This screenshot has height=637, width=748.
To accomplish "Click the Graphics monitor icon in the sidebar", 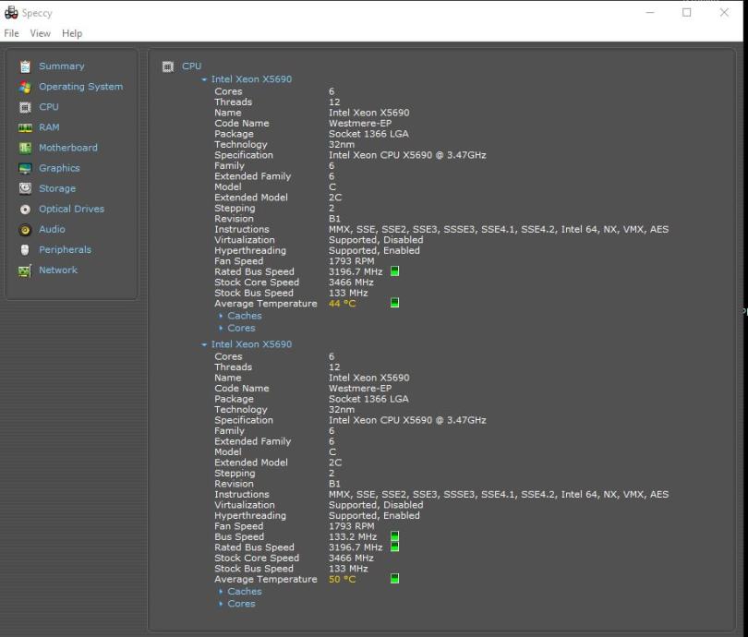I will click(25, 168).
